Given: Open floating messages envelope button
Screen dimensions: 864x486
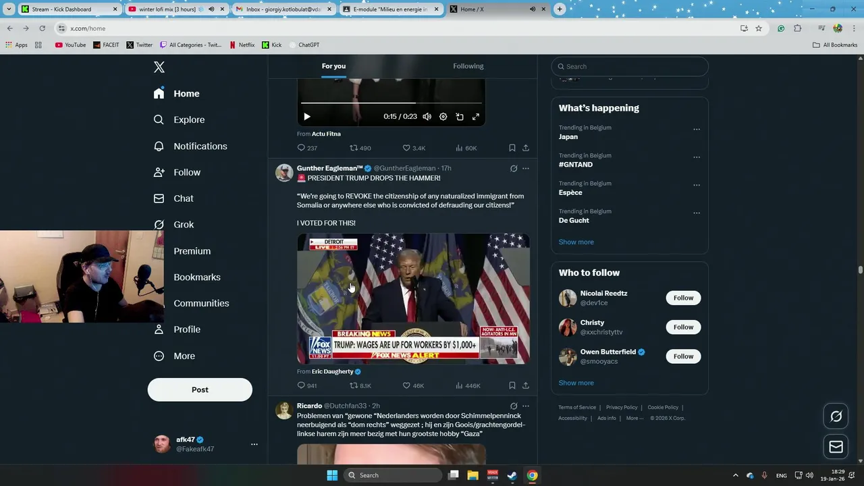Looking at the screenshot, I should [x=836, y=446].
